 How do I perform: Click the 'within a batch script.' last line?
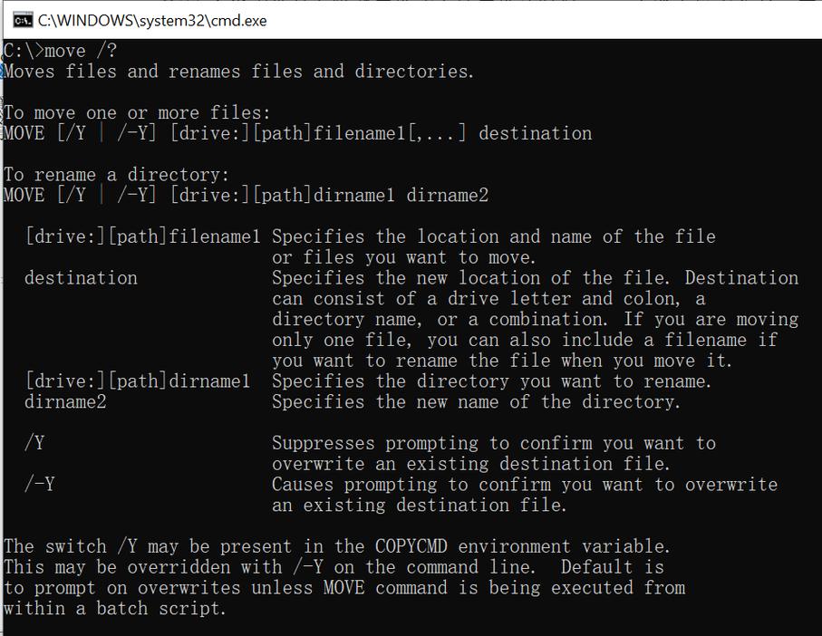point(113,609)
